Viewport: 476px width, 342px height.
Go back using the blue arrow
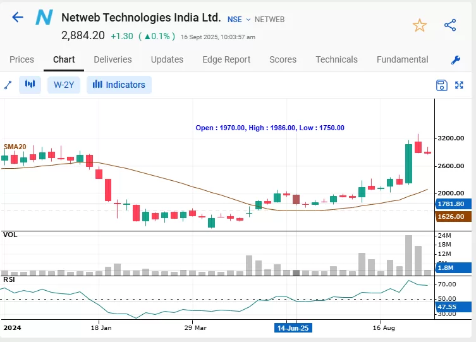[x=18, y=17]
